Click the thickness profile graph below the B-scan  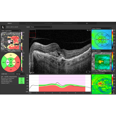pyautogui.click(x=60, y=83)
